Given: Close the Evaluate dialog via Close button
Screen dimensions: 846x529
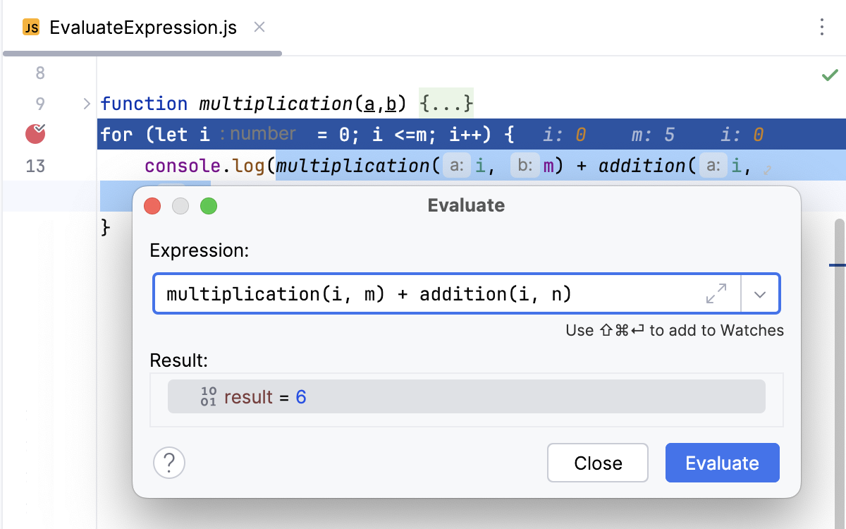Looking at the screenshot, I should (x=597, y=463).
